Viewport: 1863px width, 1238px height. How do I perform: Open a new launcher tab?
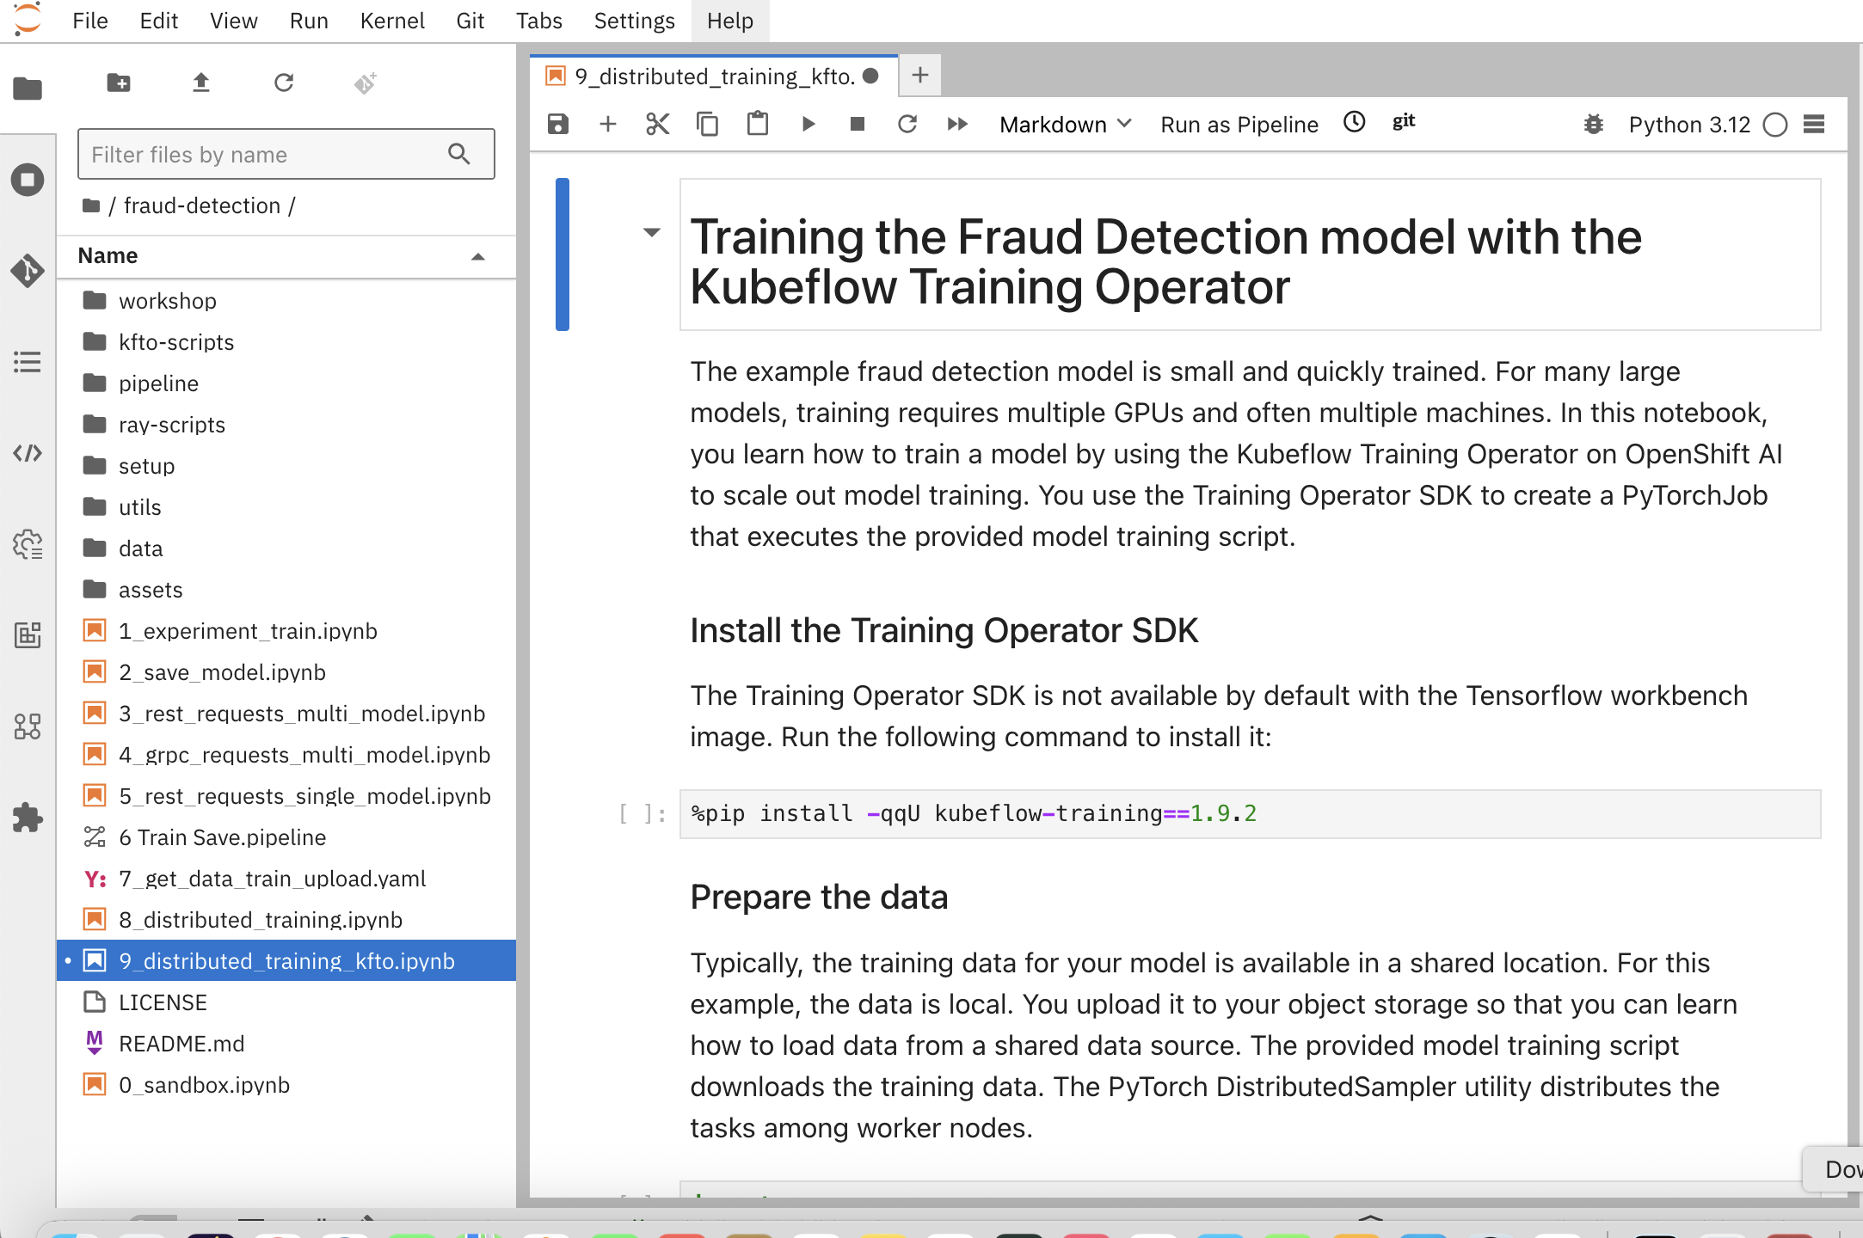pyautogui.click(x=920, y=76)
